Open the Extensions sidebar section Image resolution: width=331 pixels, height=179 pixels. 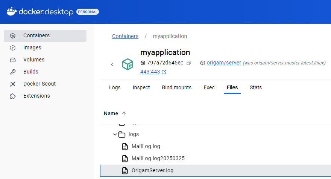click(45, 96)
